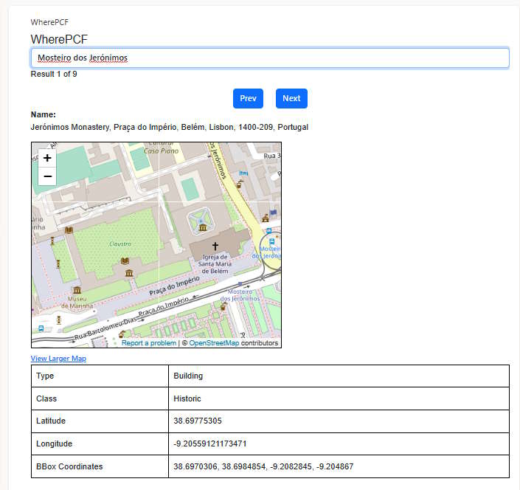This screenshot has height=490, width=520.
Task: Zoom out the map with minus button
Action: [47, 176]
